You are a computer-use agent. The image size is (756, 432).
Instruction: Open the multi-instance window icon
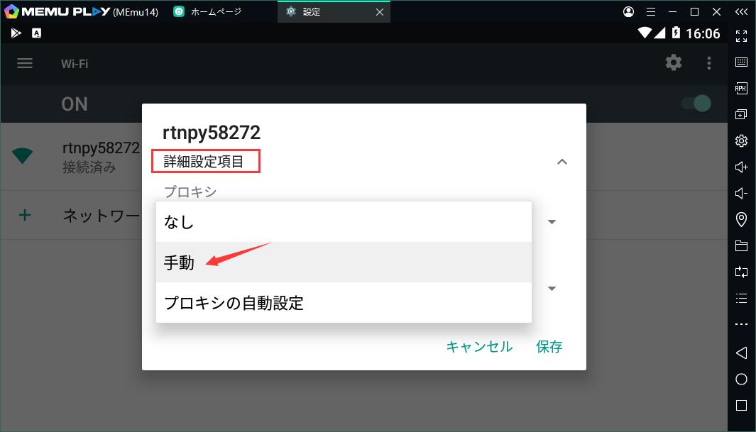(741, 114)
